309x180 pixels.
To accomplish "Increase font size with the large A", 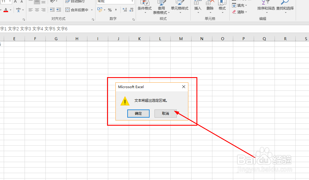I will (15, 1).
